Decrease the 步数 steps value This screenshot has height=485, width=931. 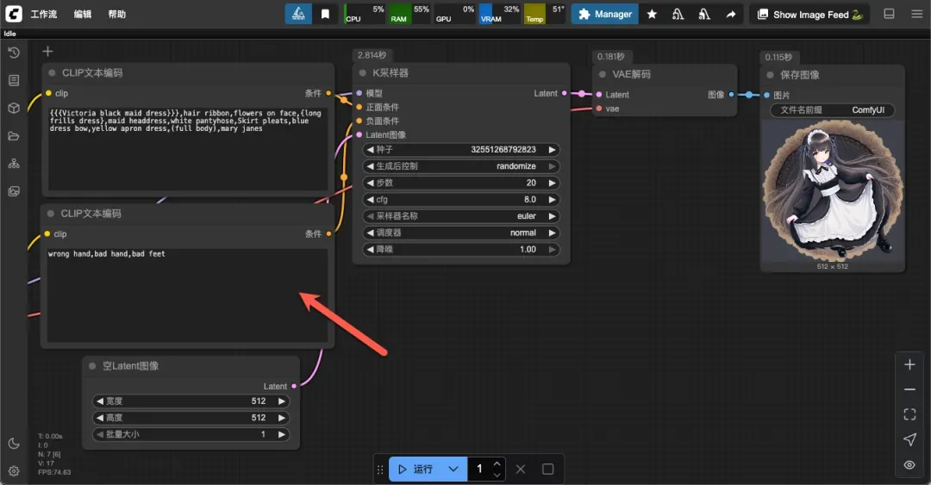371,183
